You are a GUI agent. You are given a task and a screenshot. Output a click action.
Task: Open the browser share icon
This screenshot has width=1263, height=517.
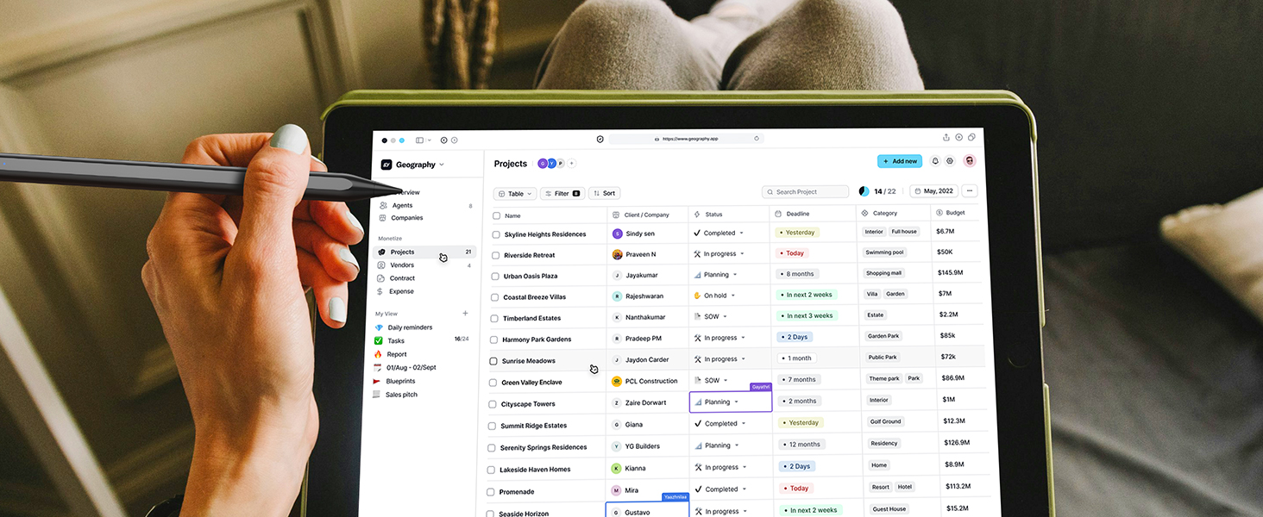pyautogui.click(x=946, y=137)
